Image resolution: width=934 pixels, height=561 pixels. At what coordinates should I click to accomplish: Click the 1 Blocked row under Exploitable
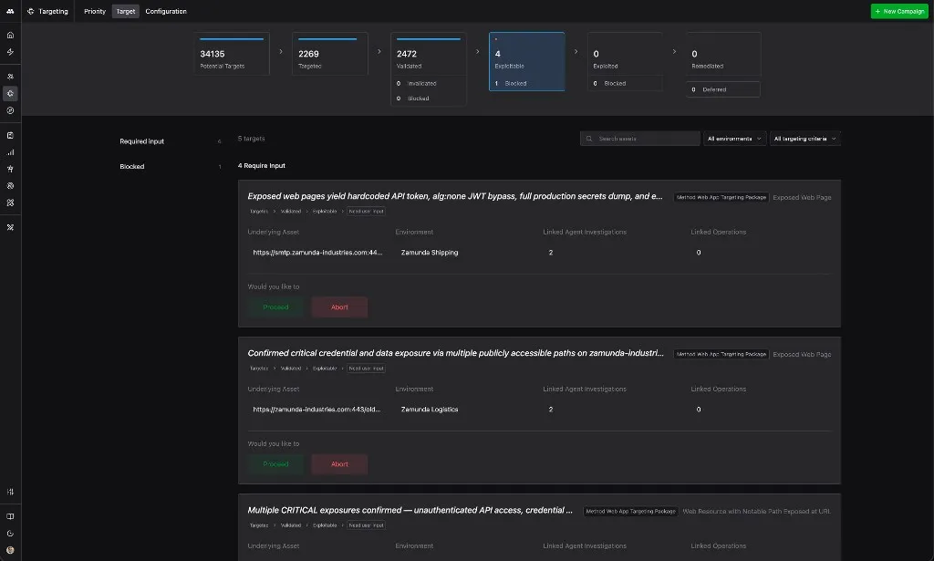point(526,83)
